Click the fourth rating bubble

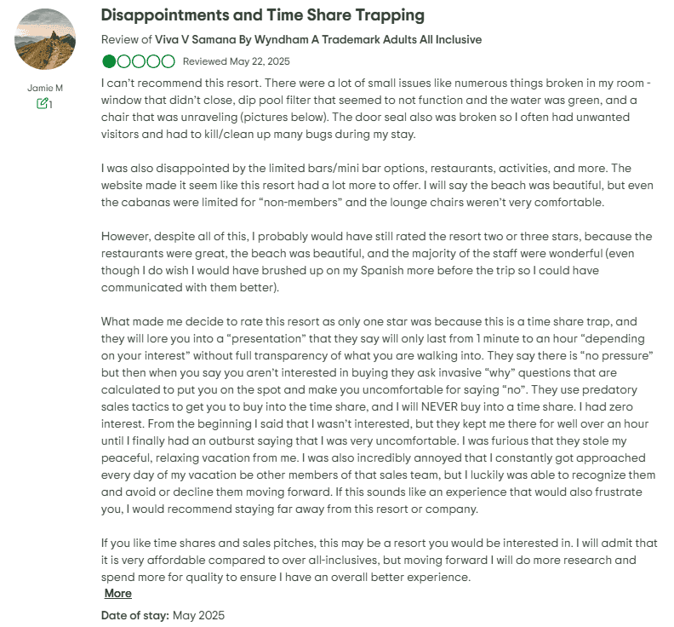[x=153, y=61]
